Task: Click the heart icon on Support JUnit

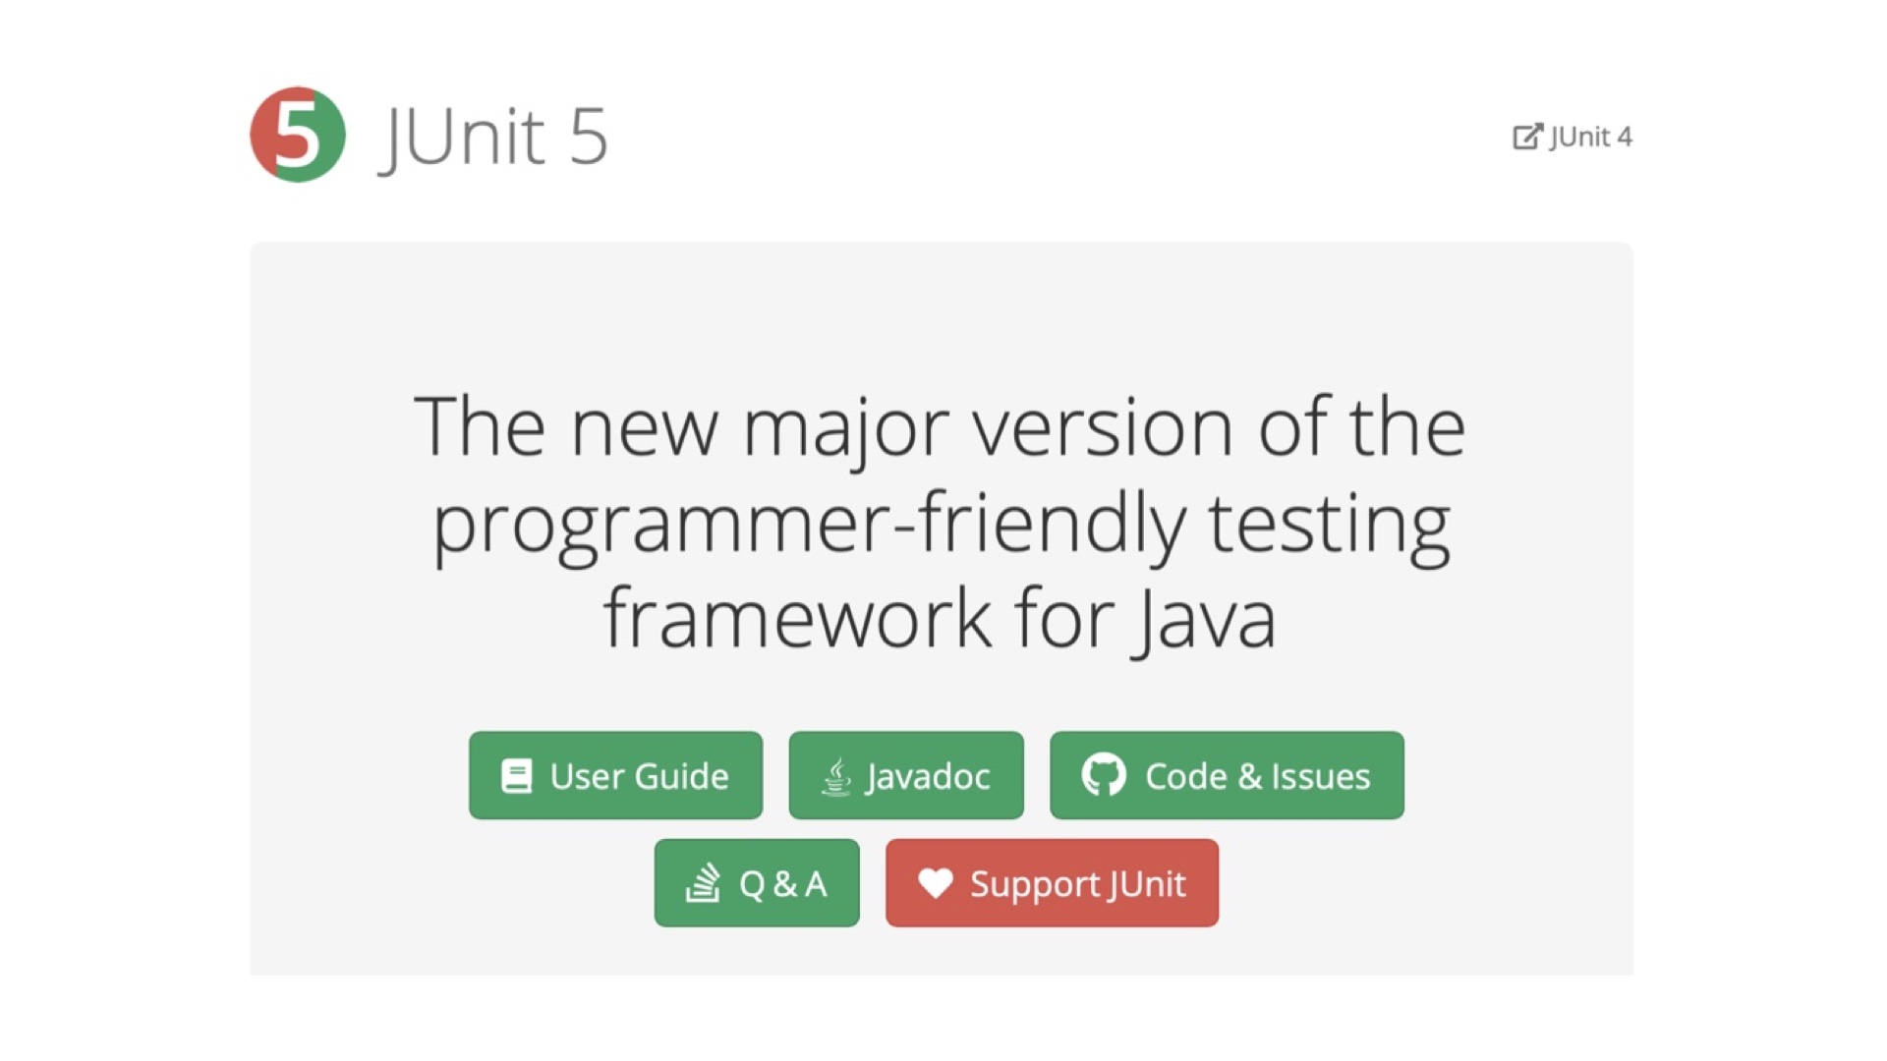Action: (935, 883)
